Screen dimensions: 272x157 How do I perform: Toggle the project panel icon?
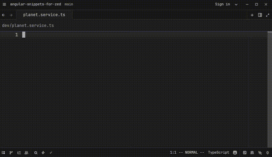click(x=3, y=153)
